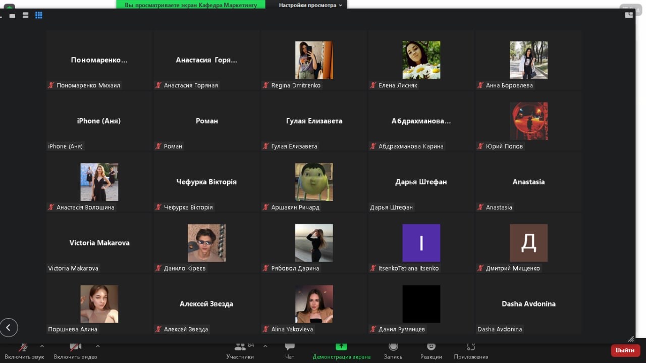
Task: Select Данило Кіреєв's profile photo
Action: [207, 243]
